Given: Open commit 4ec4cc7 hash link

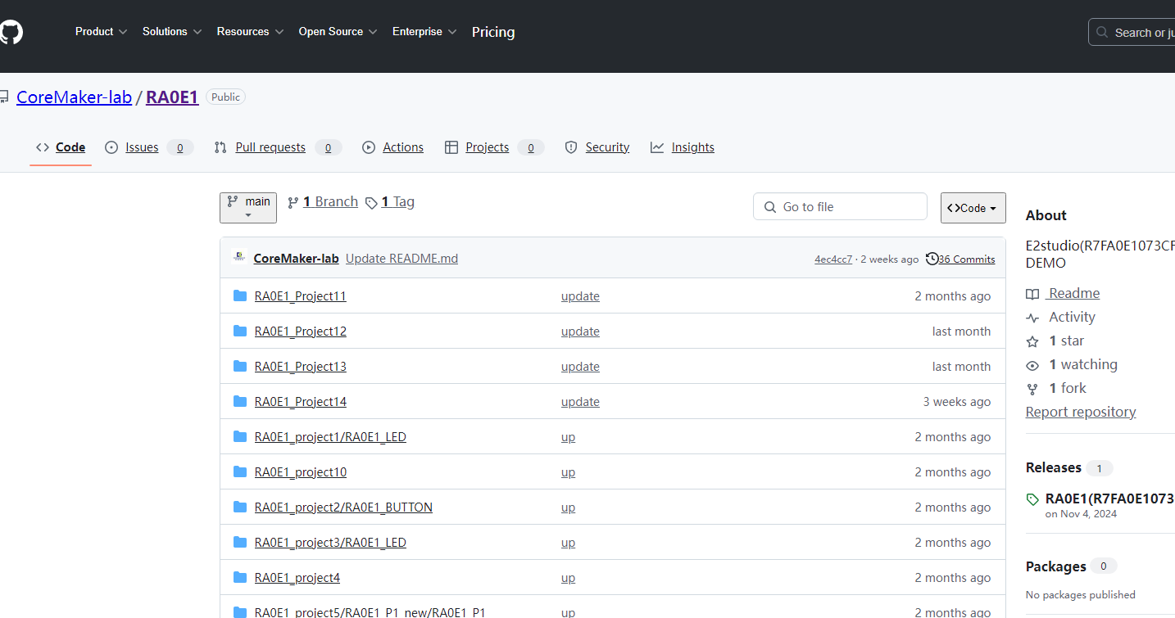Looking at the screenshot, I should 832,259.
